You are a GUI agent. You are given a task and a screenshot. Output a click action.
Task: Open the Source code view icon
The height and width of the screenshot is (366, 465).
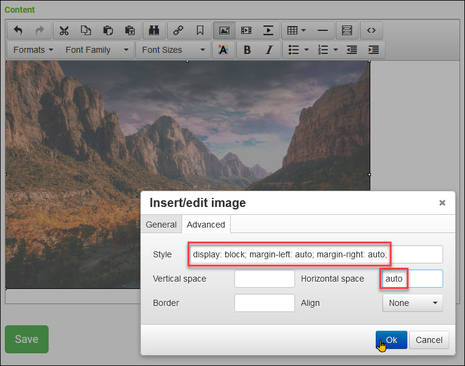[372, 30]
